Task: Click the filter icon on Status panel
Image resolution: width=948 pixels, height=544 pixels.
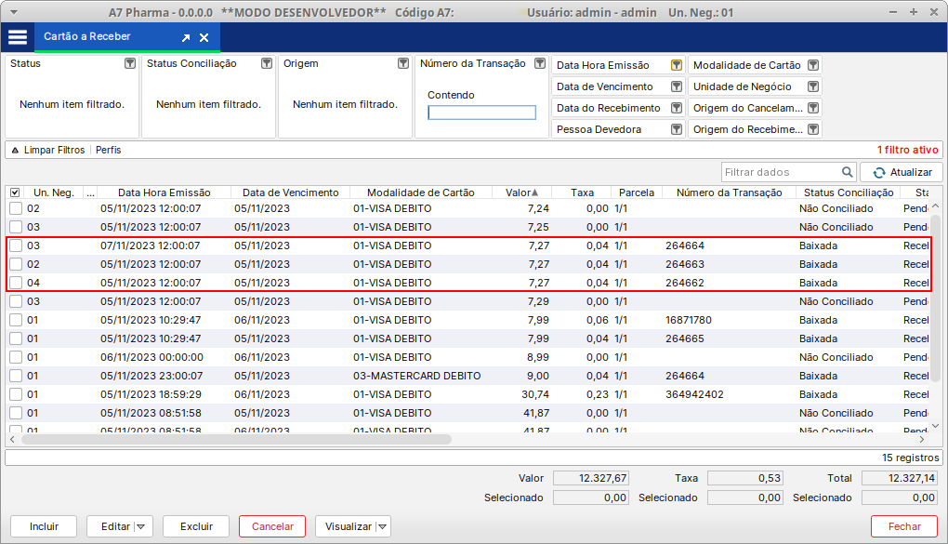Action: [x=130, y=64]
